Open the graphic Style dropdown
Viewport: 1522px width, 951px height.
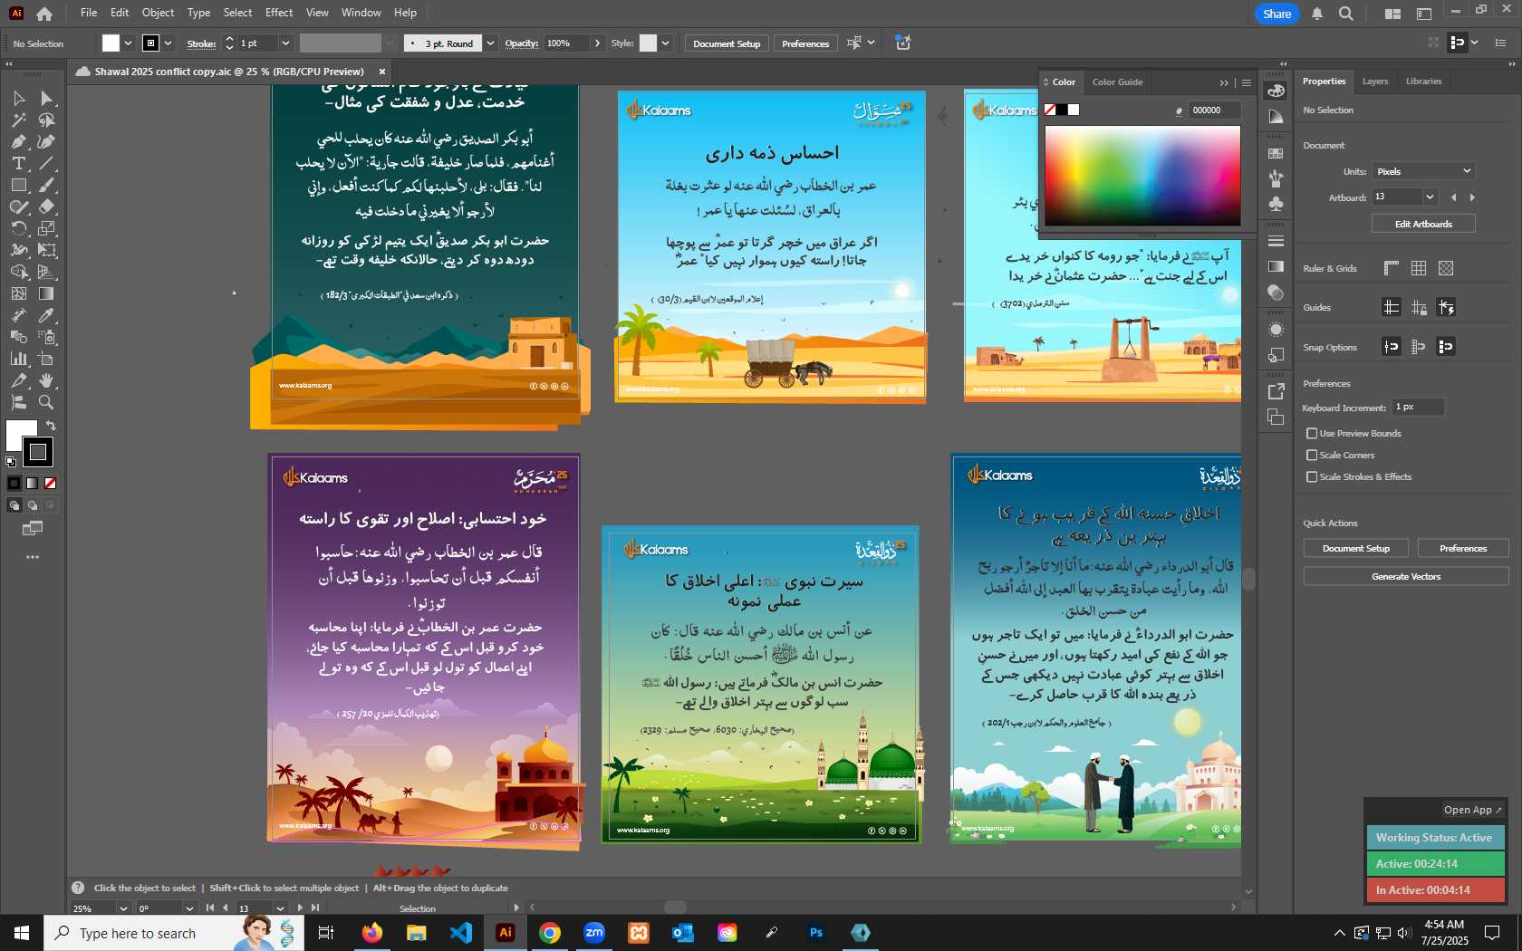click(665, 43)
